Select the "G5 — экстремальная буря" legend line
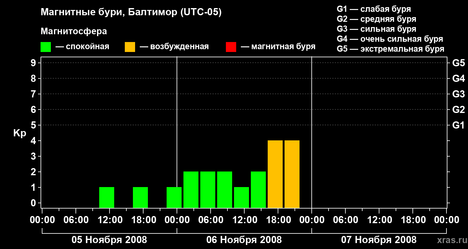The width and height of the screenshot is (468, 249). [x=390, y=49]
